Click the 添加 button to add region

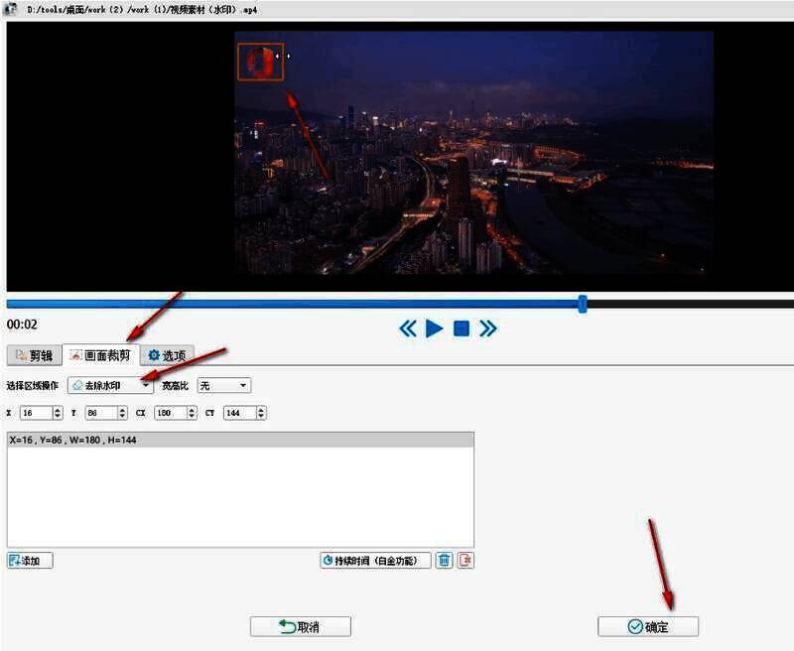30,561
